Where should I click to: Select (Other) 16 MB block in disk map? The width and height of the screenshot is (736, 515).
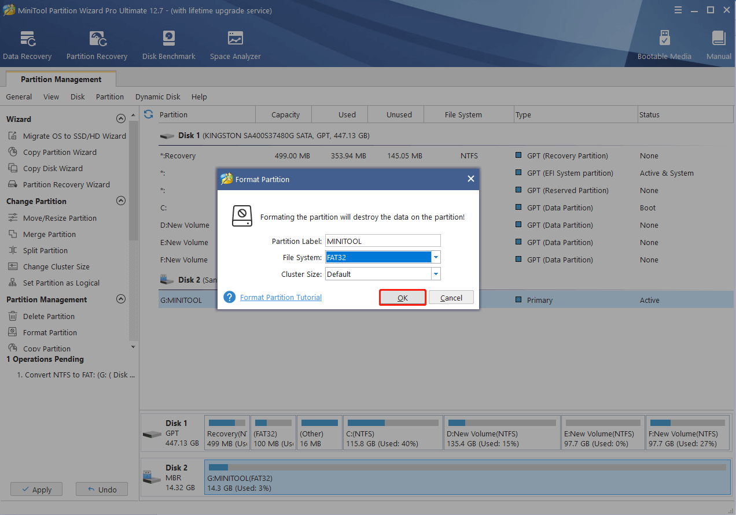pyautogui.click(x=319, y=432)
